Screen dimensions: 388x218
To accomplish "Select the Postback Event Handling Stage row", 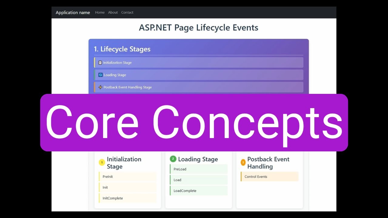I will click(x=199, y=87).
